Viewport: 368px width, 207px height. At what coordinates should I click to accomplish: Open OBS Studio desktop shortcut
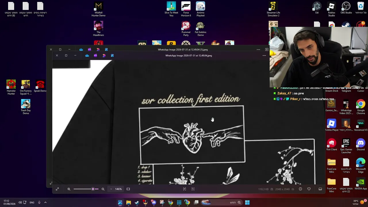(346, 8)
